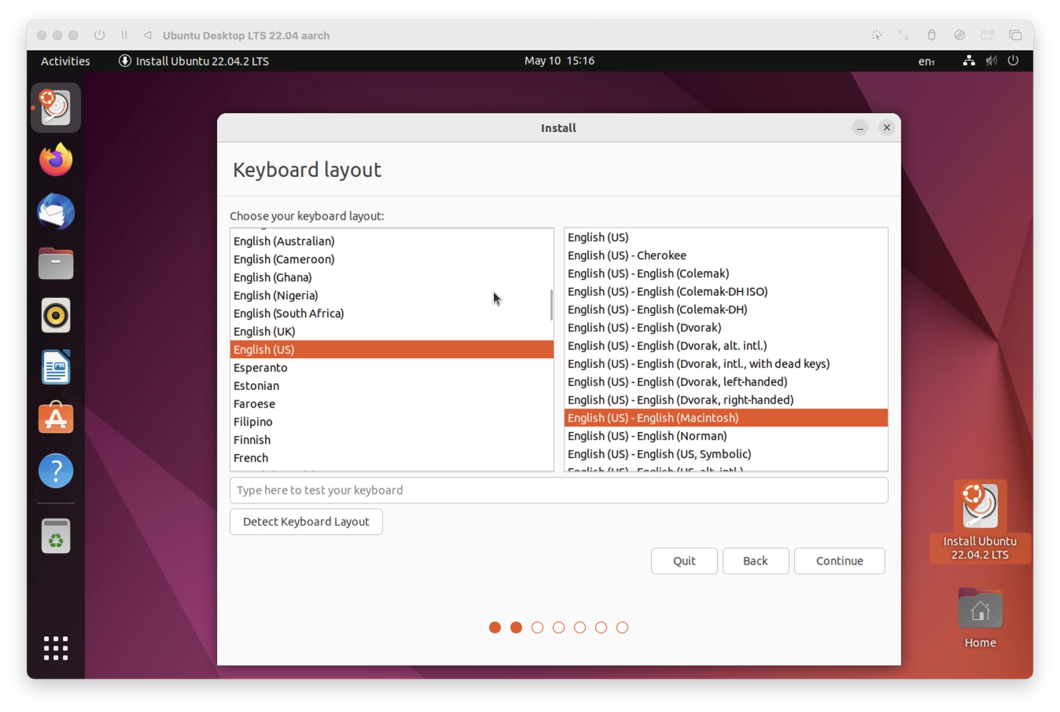Select Finnish layout
The image size is (1060, 712).
pos(392,439)
